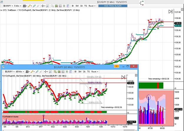Open the 5 Min interval dropdown
This screenshot has width=184, height=131.
click(18, 6)
